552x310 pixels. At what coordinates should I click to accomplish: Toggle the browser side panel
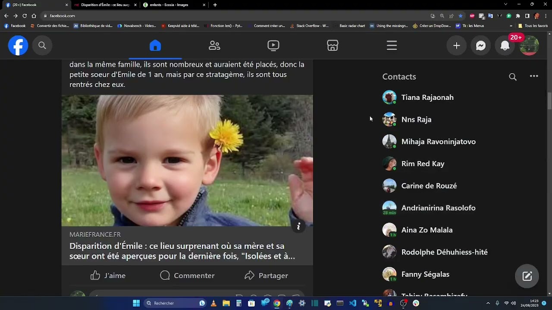(x=527, y=16)
